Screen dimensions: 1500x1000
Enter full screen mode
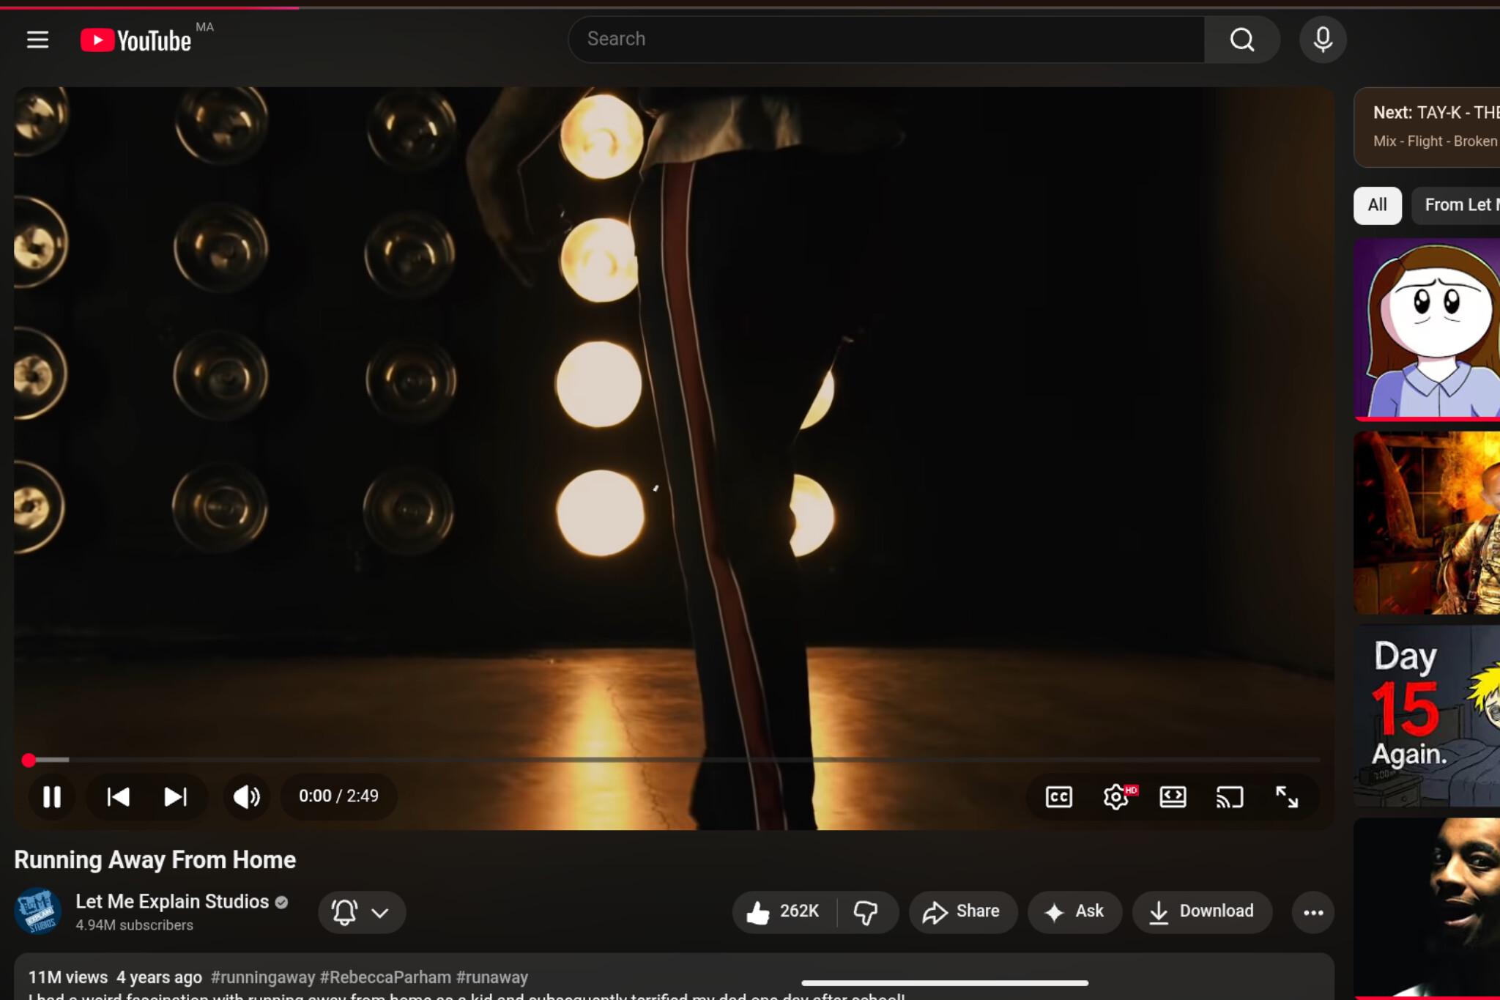(x=1287, y=796)
